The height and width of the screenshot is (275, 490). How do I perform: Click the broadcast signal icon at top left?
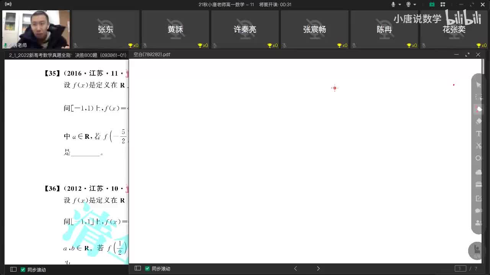pos(8,4)
